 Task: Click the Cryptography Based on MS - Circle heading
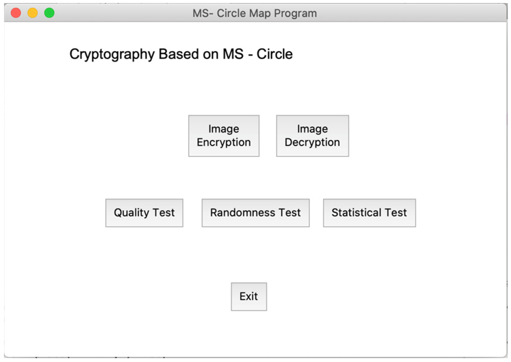(181, 54)
